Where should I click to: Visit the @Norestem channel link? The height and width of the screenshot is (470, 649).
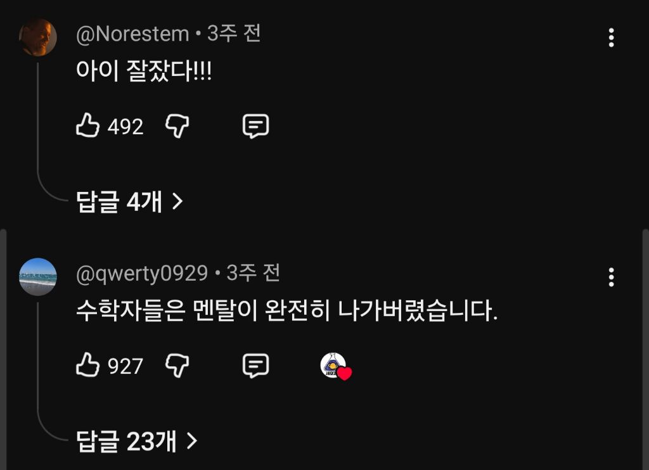pyautogui.click(x=132, y=34)
